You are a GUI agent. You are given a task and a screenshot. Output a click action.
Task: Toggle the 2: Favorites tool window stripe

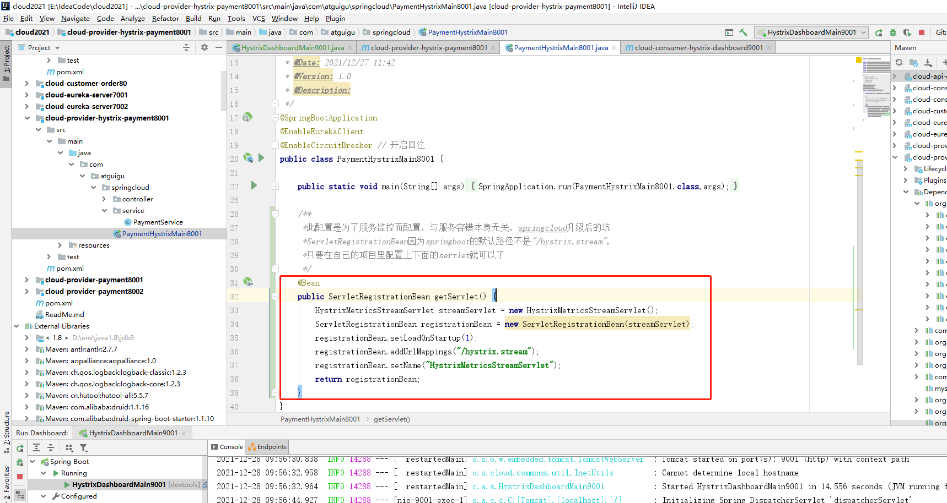6,483
